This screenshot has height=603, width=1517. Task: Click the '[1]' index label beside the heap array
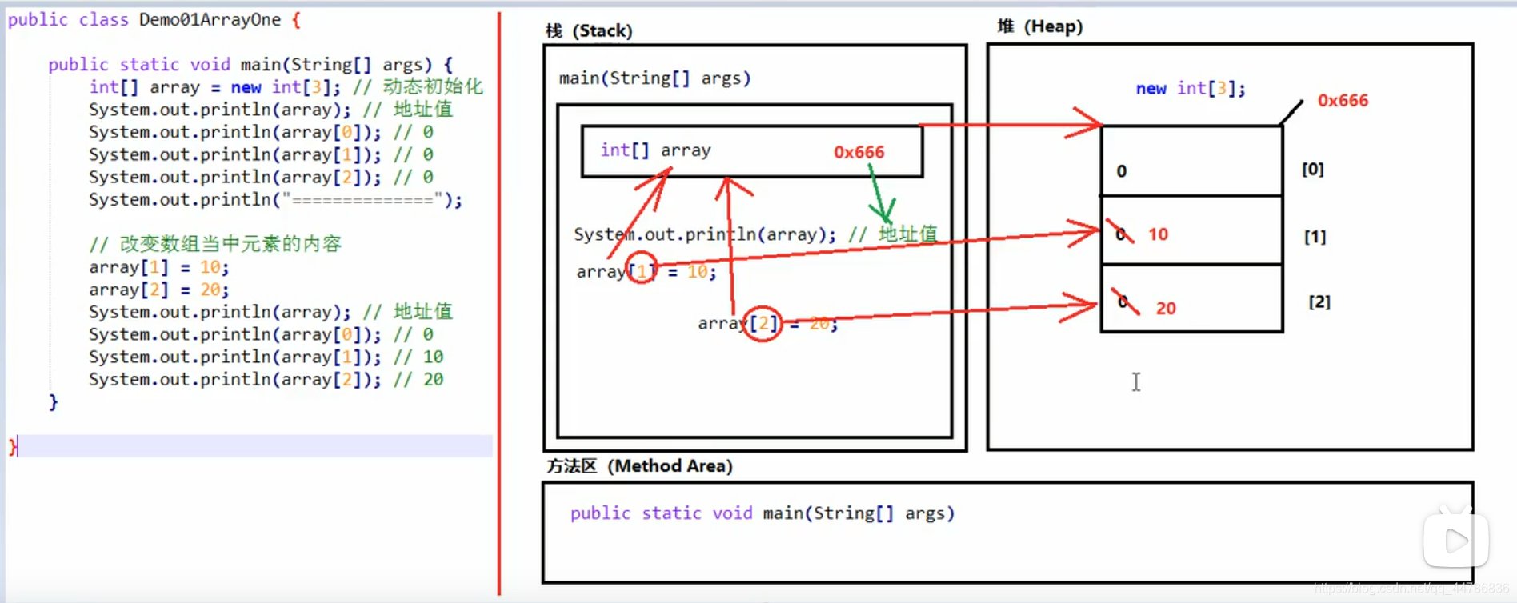(1315, 237)
